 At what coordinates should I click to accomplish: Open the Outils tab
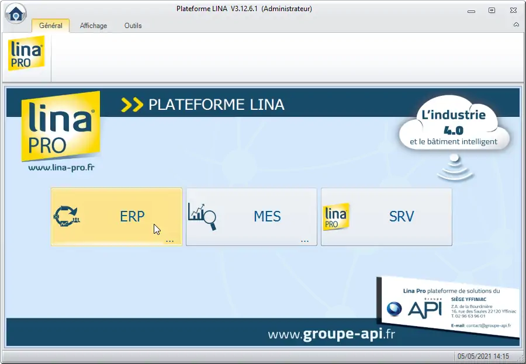pyautogui.click(x=133, y=26)
